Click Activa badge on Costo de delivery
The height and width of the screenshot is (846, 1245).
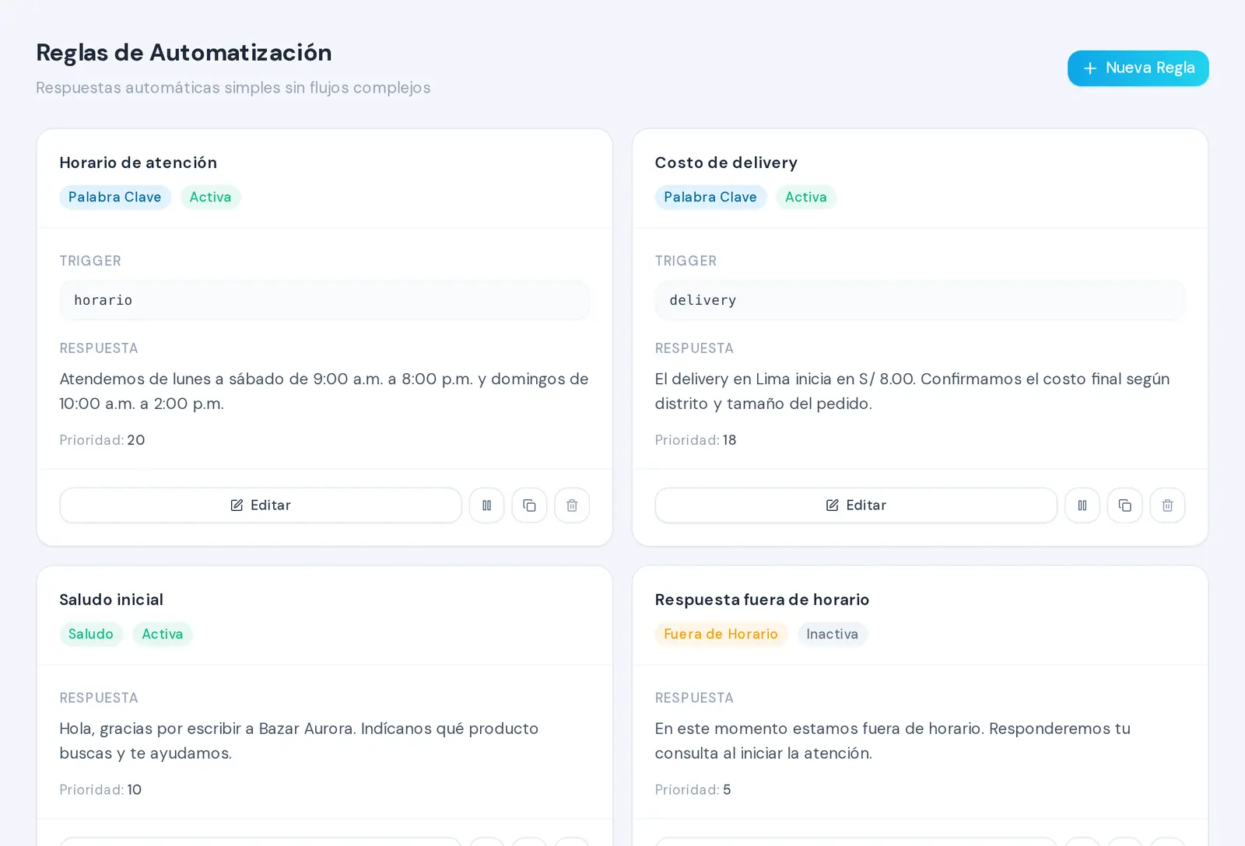(806, 198)
